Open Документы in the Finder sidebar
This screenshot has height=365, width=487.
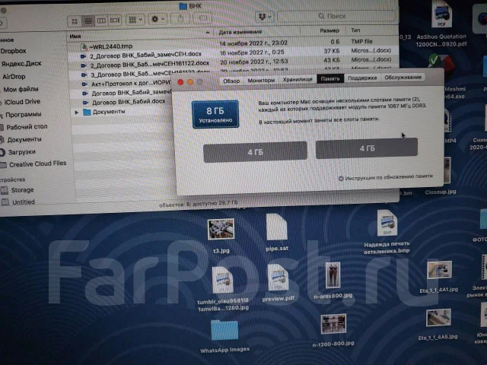coord(24,140)
